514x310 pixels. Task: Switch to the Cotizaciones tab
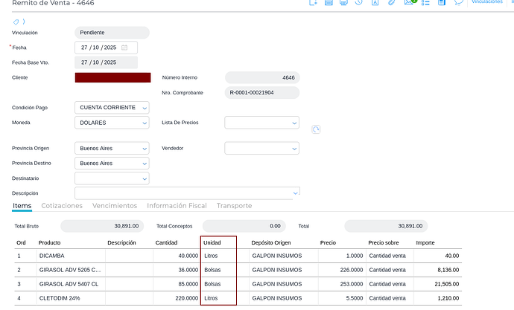tap(62, 206)
